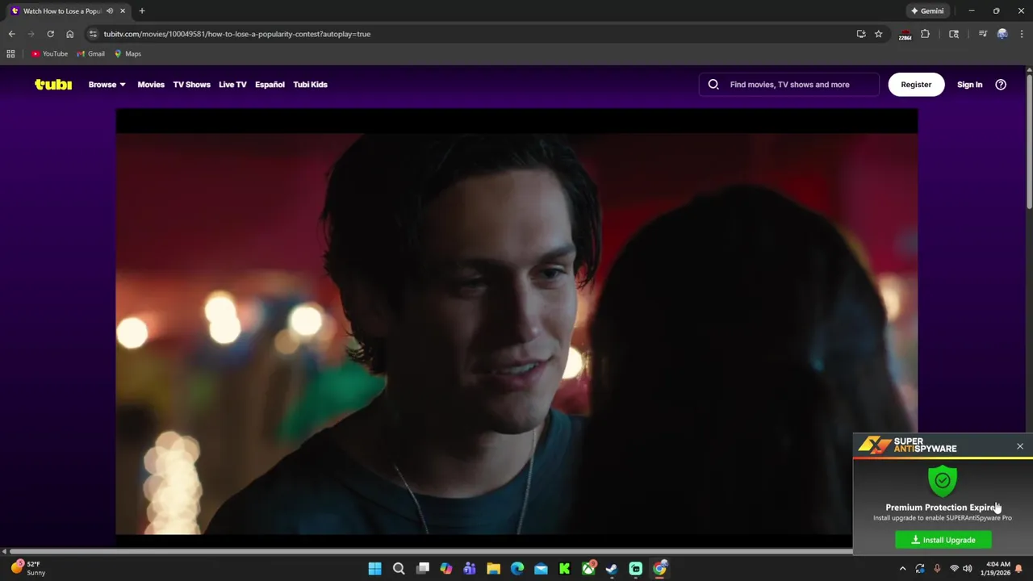Click the vertical page scrollbar
The height and width of the screenshot is (581, 1033).
tap(1029, 141)
